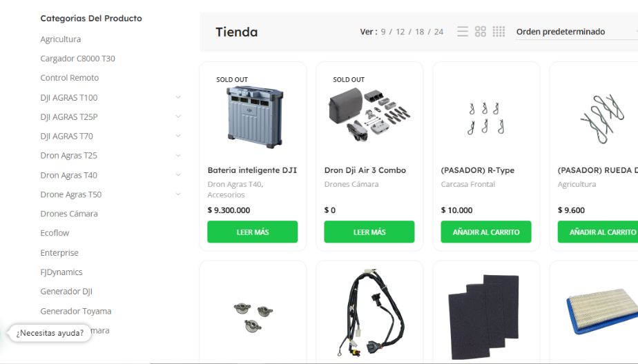Show 24 products per page
Image resolution: width=638 pixels, height=364 pixels.
coord(438,32)
